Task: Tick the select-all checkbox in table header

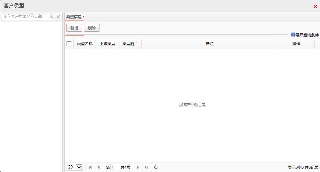Action: click(x=69, y=44)
